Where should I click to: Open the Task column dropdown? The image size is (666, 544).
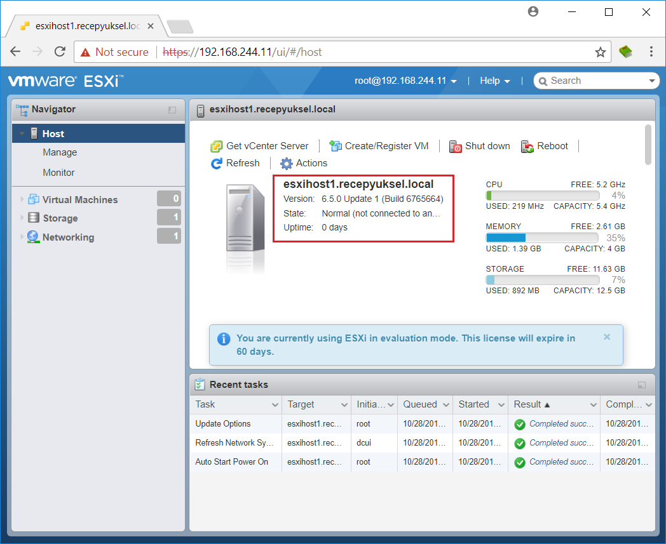pyautogui.click(x=275, y=405)
